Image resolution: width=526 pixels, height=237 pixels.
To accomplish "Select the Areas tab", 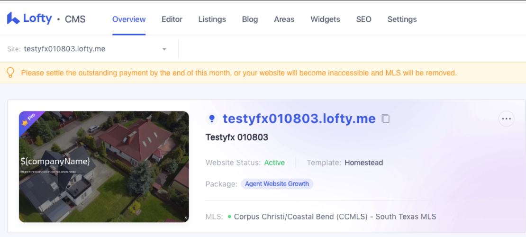I will [x=284, y=19].
